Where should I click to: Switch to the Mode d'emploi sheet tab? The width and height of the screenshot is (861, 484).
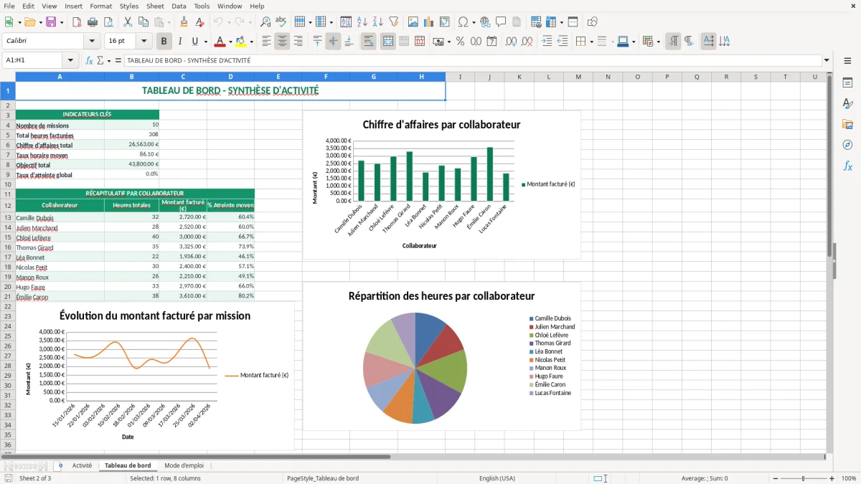184,465
